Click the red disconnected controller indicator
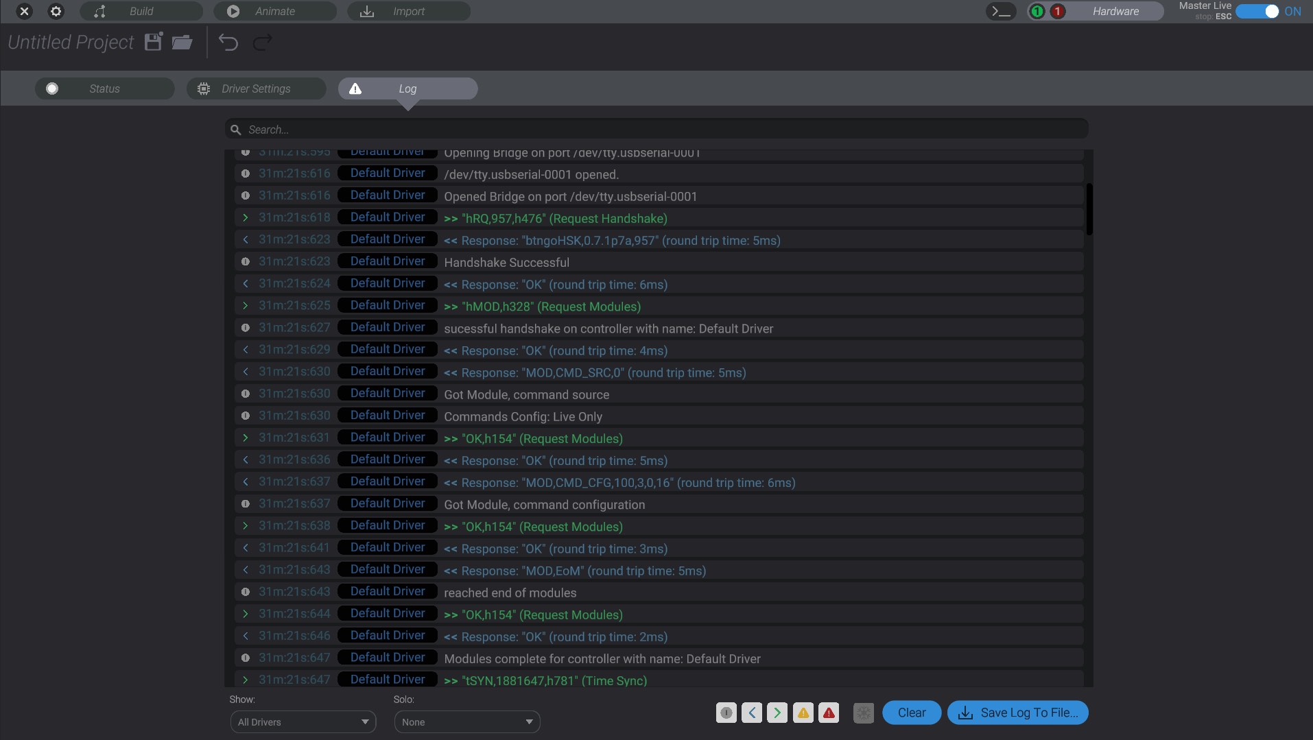 1056,11
